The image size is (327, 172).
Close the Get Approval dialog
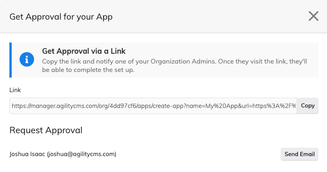coord(313,16)
